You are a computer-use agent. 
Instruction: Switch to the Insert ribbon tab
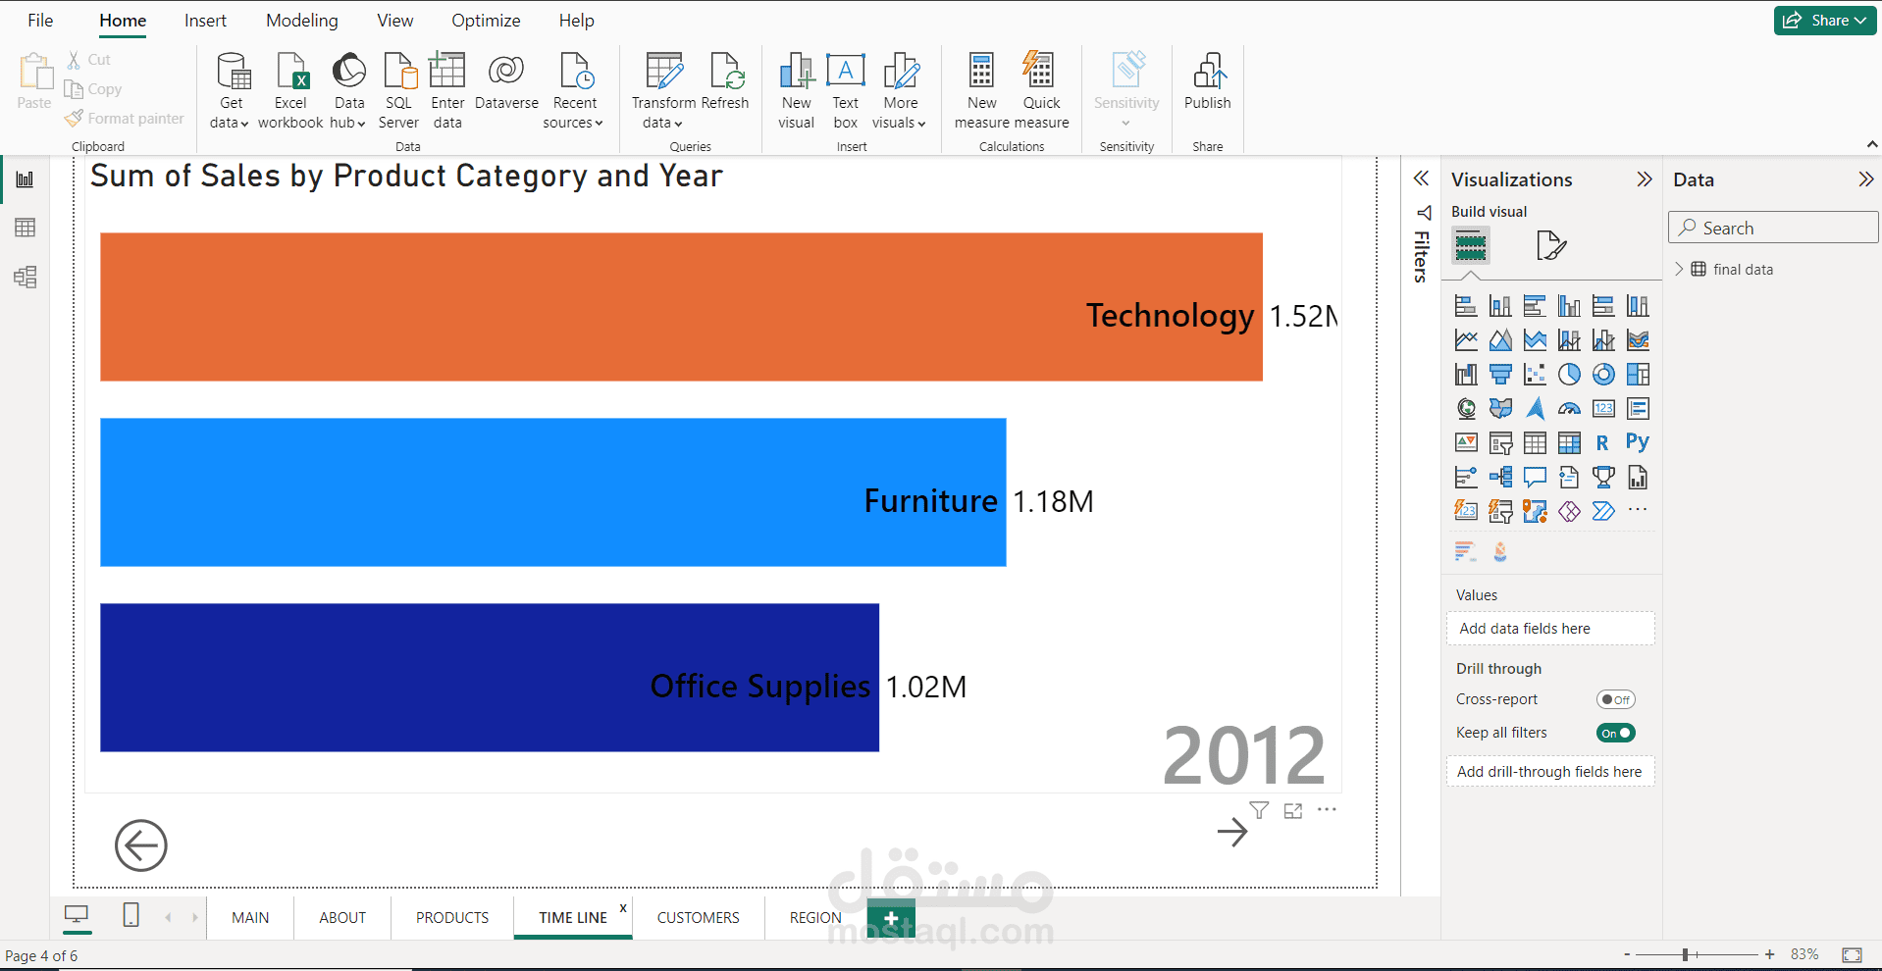coord(205,21)
